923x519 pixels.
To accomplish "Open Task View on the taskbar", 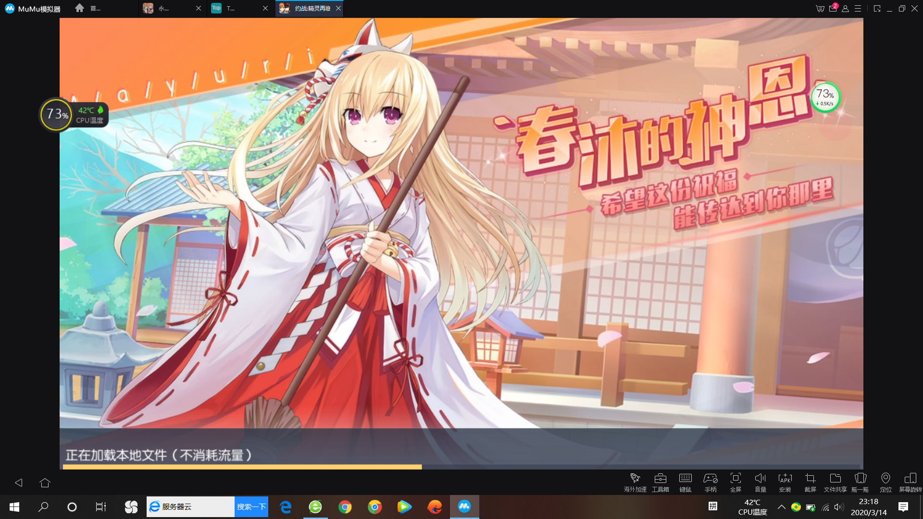I will 101,507.
